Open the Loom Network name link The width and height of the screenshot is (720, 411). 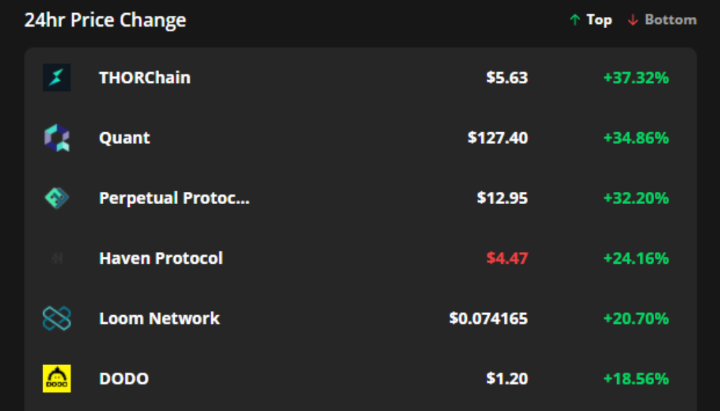tap(160, 319)
